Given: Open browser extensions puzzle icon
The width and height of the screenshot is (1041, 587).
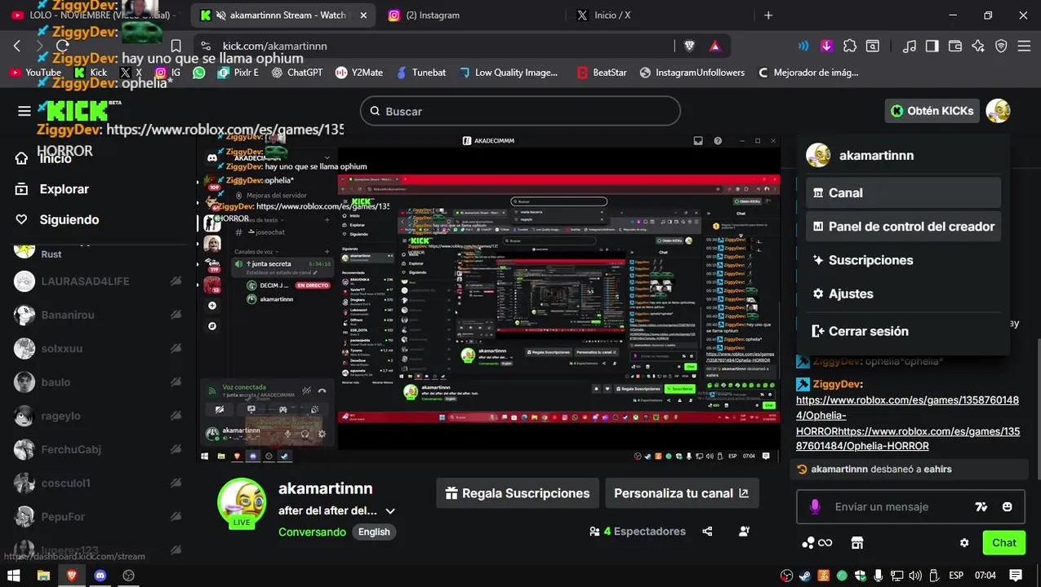Looking at the screenshot, I should (x=850, y=46).
